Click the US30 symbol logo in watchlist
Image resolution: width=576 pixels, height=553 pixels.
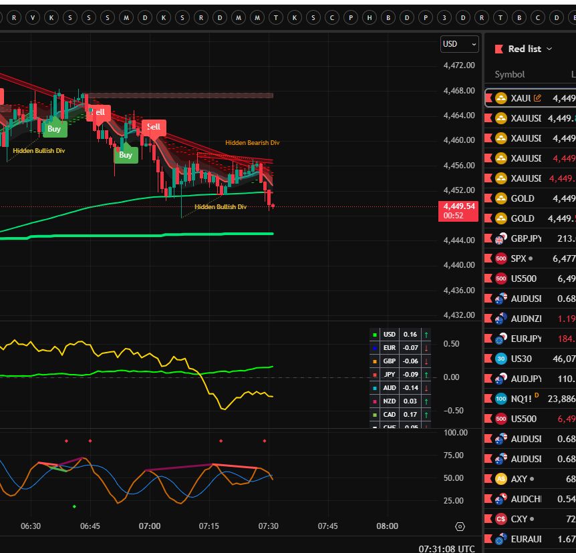click(501, 359)
